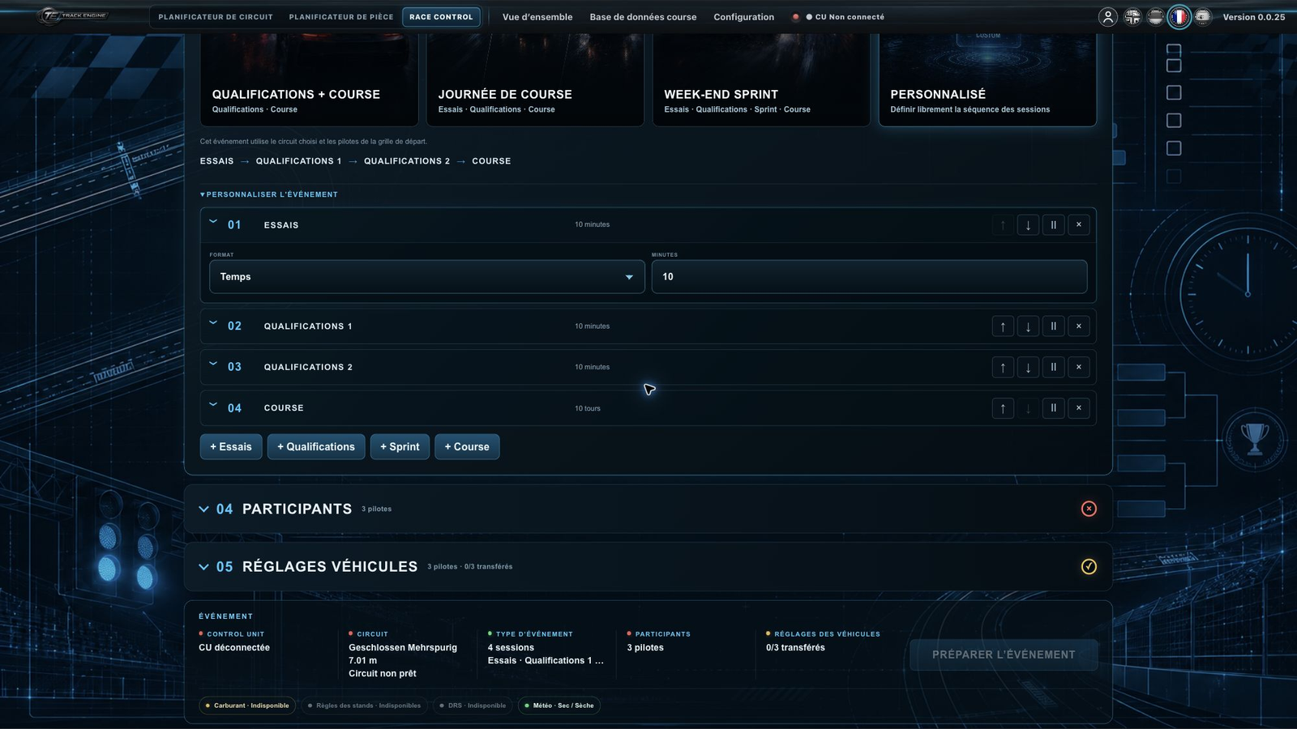The image size is (1297, 729).
Task: Remove the Essais session with X
Action: click(1078, 225)
